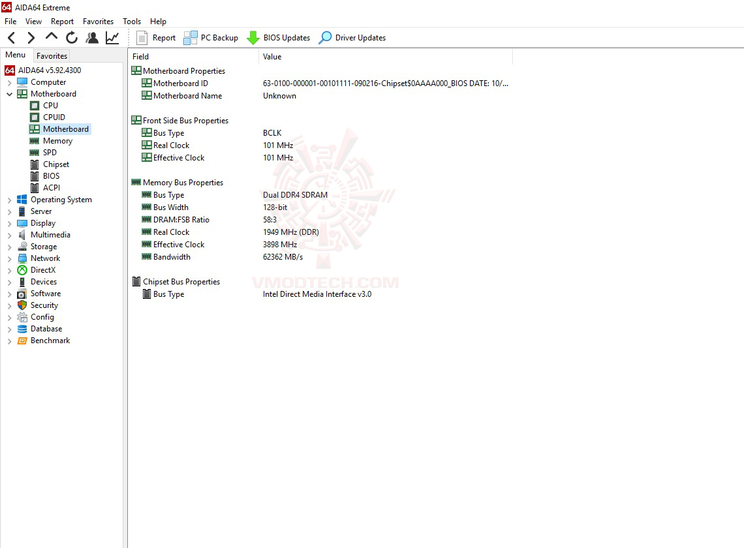Image resolution: width=744 pixels, height=548 pixels.
Task: Go back with the left arrow
Action: (x=12, y=37)
